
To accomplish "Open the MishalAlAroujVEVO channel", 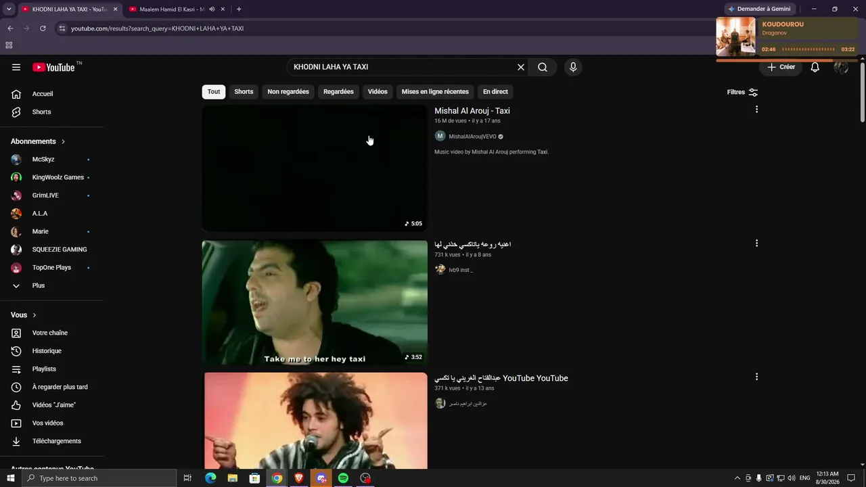I will [472, 137].
